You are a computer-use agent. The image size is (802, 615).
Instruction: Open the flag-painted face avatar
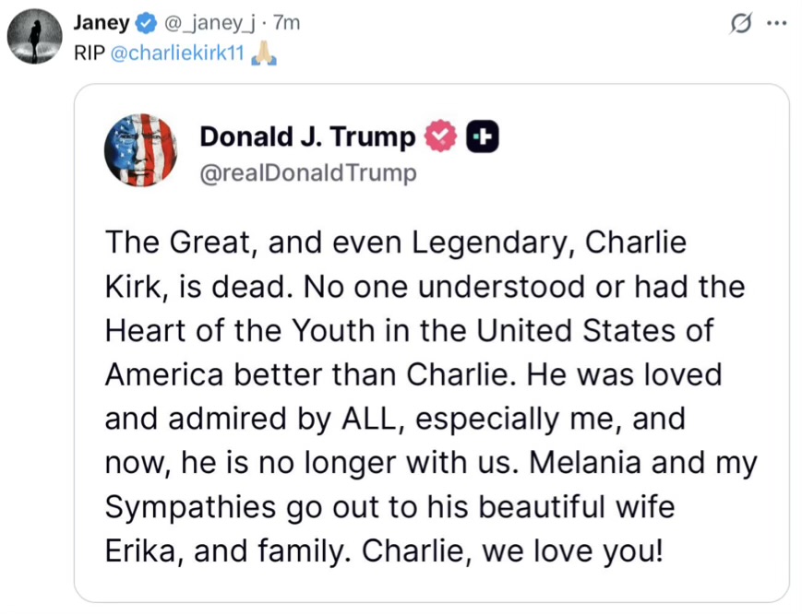pos(140,150)
